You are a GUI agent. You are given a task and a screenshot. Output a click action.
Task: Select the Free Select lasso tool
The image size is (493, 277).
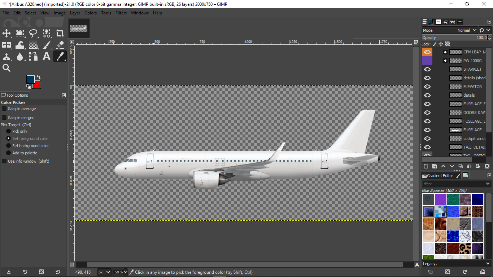(x=33, y=34)
